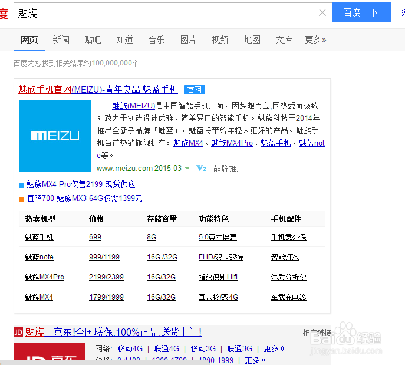The image size is (405, 365).
Task: Open the 联通4G network link
Action: [167, 348]
